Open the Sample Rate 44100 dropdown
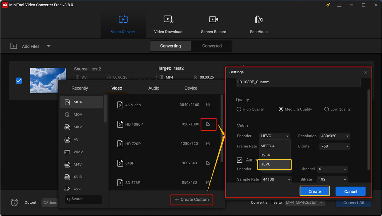The height and width of the screenshot is (216, 382). (277, 179)
